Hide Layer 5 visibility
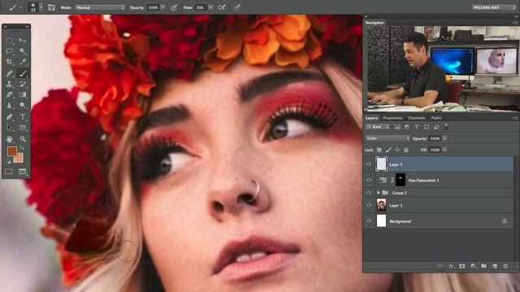 pos(369,164)
